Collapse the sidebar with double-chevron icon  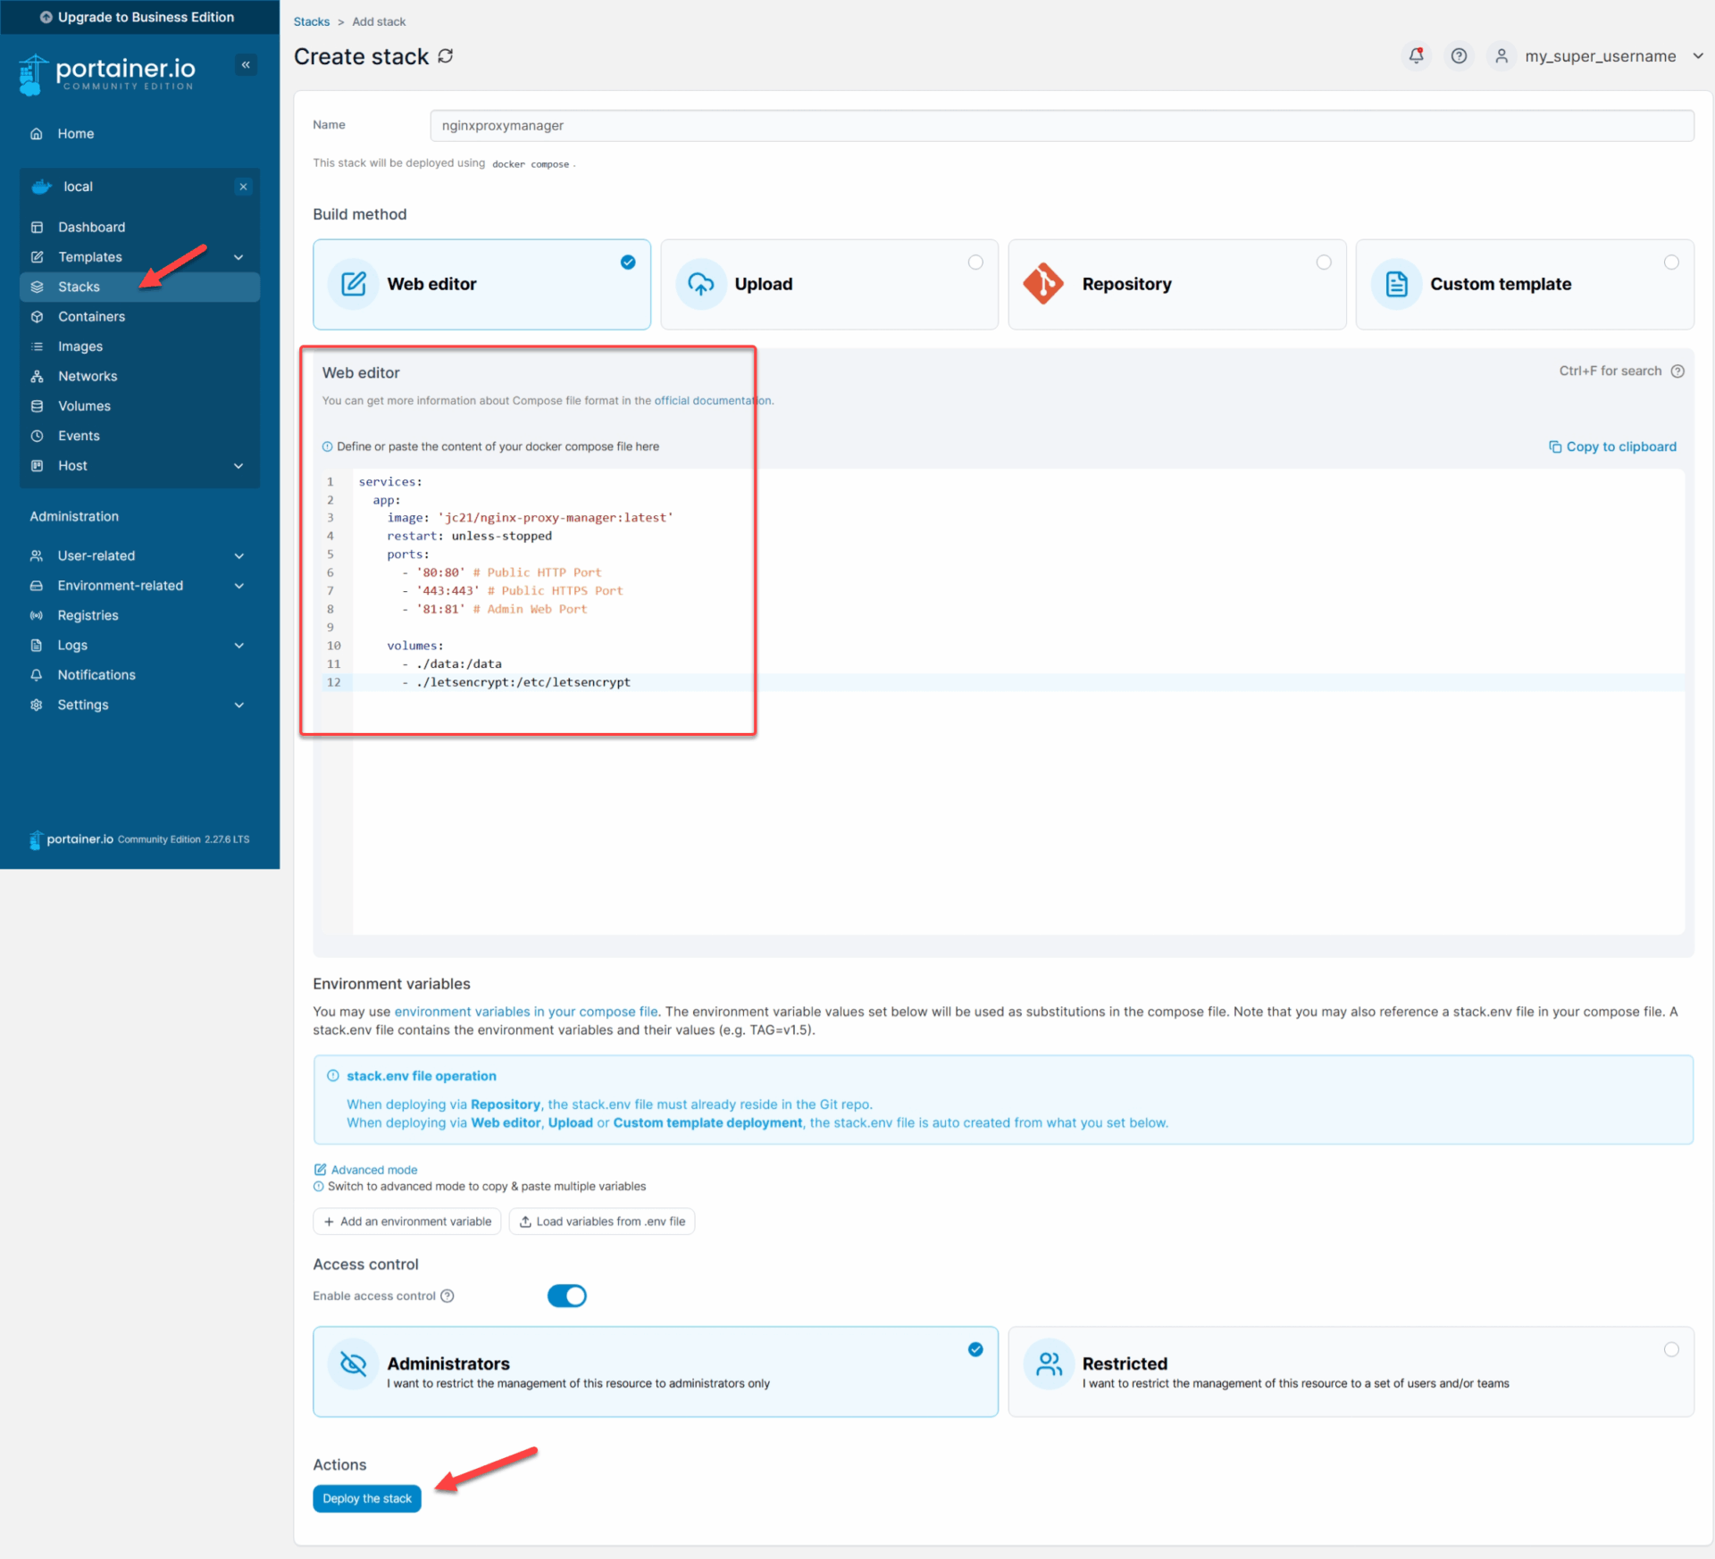246,64
